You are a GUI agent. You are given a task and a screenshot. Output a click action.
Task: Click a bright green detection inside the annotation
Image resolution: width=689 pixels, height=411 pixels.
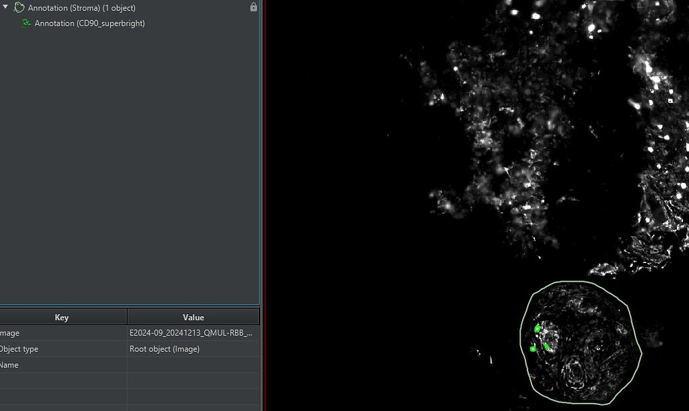[536, 328]
